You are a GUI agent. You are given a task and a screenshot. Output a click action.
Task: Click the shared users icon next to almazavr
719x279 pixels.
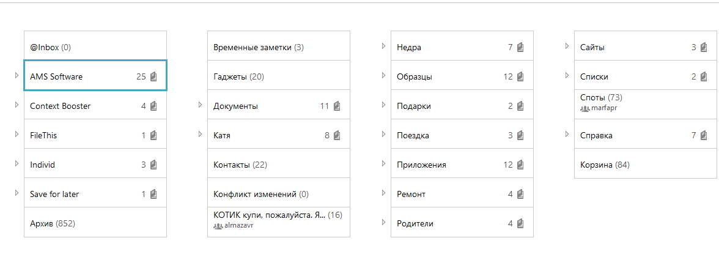(x=218, y=226)
